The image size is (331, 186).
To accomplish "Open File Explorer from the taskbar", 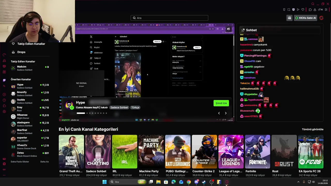I will click(x=159, y=182).
